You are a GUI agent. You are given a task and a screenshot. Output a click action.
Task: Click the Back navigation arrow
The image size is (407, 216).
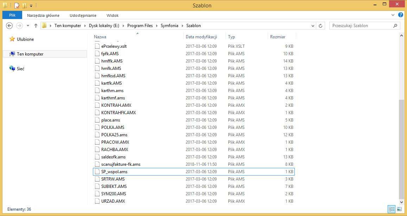pyautogui.click(x=9, y=26)
